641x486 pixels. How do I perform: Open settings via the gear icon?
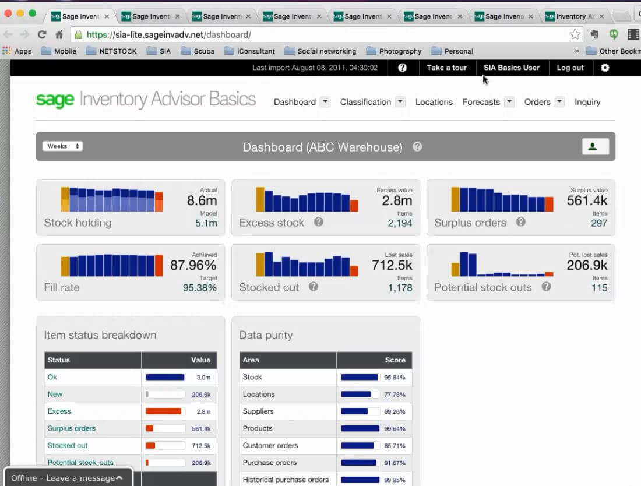[604, 68]
